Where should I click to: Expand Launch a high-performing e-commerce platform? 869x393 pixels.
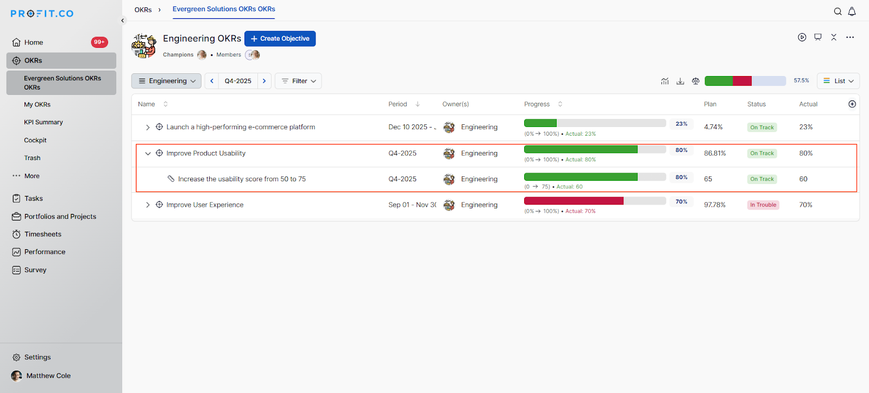click(x=148, y=128)
